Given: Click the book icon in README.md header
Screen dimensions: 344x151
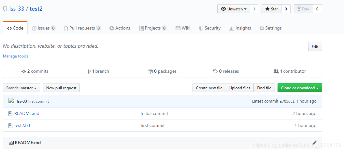Looking at the screenshot, I should pos(11,143).
